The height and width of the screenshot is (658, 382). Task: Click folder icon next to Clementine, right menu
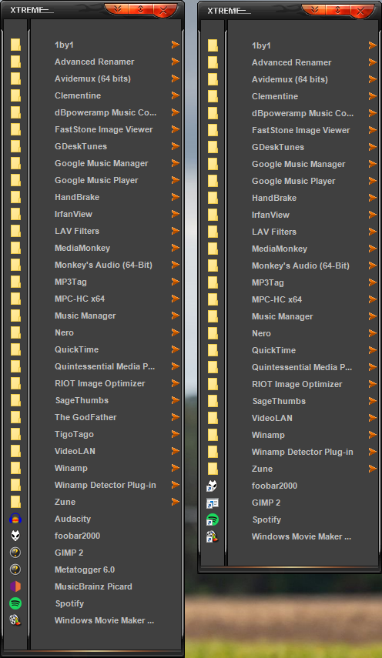[213, 96]
